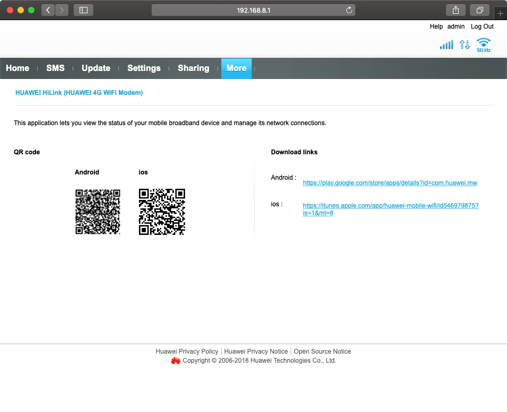Toggle the Safari sidebar
Image resolution: width=507 pixels, height=412 pixels.
pyautogui.click(x=83, y=10)
